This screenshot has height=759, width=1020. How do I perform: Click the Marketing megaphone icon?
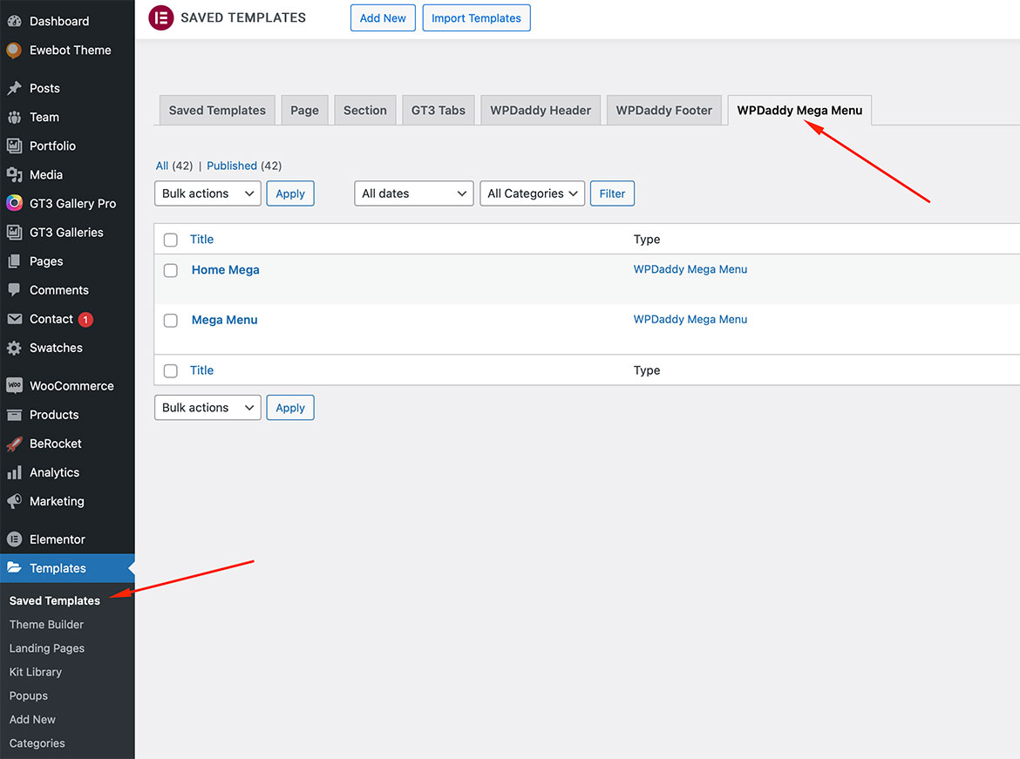(14, 501)
